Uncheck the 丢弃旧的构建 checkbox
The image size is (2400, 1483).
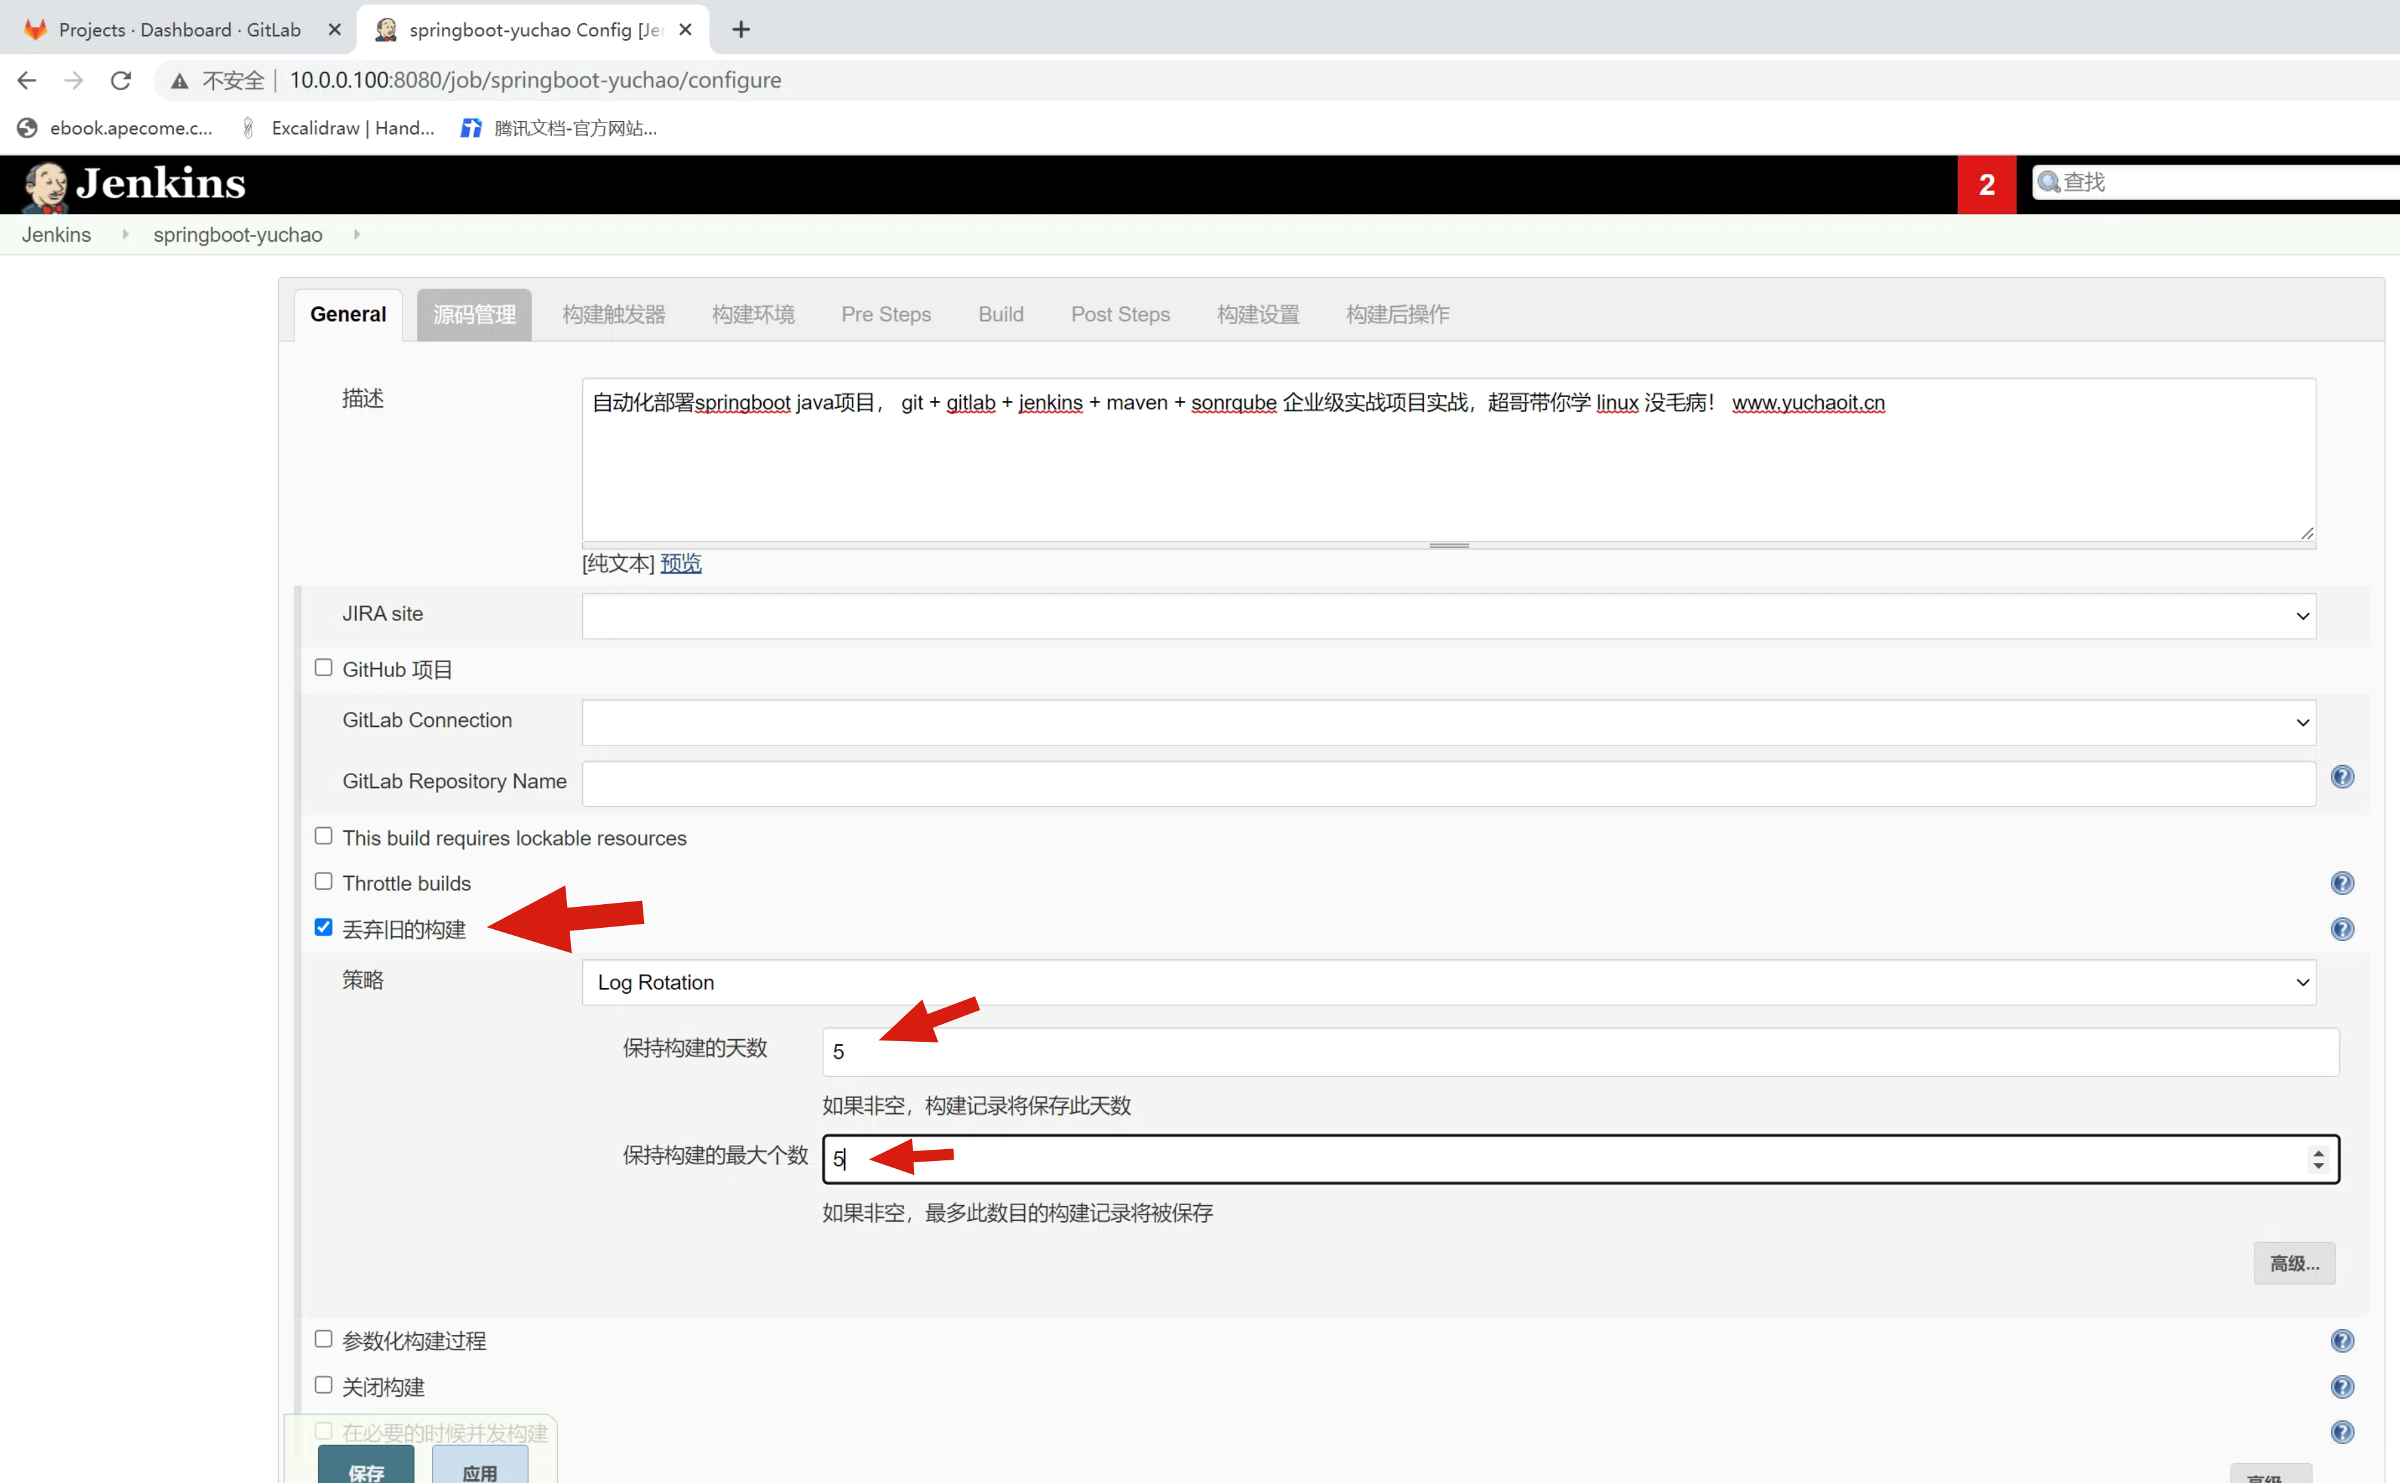pyautogui.click(x=323, y=928)
